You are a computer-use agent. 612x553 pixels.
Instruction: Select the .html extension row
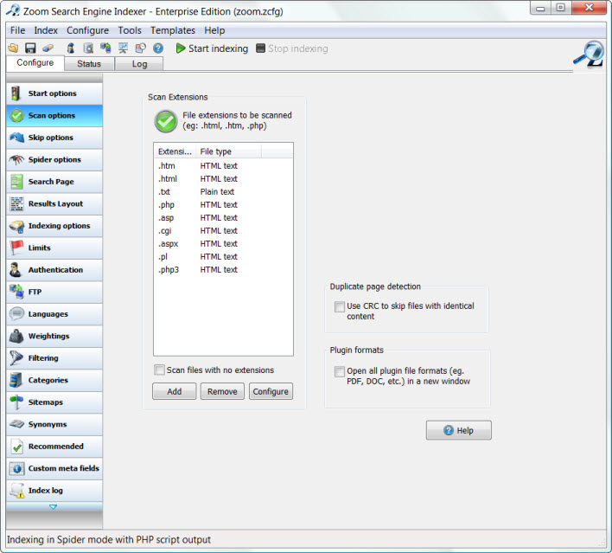(x=223, y=178)
